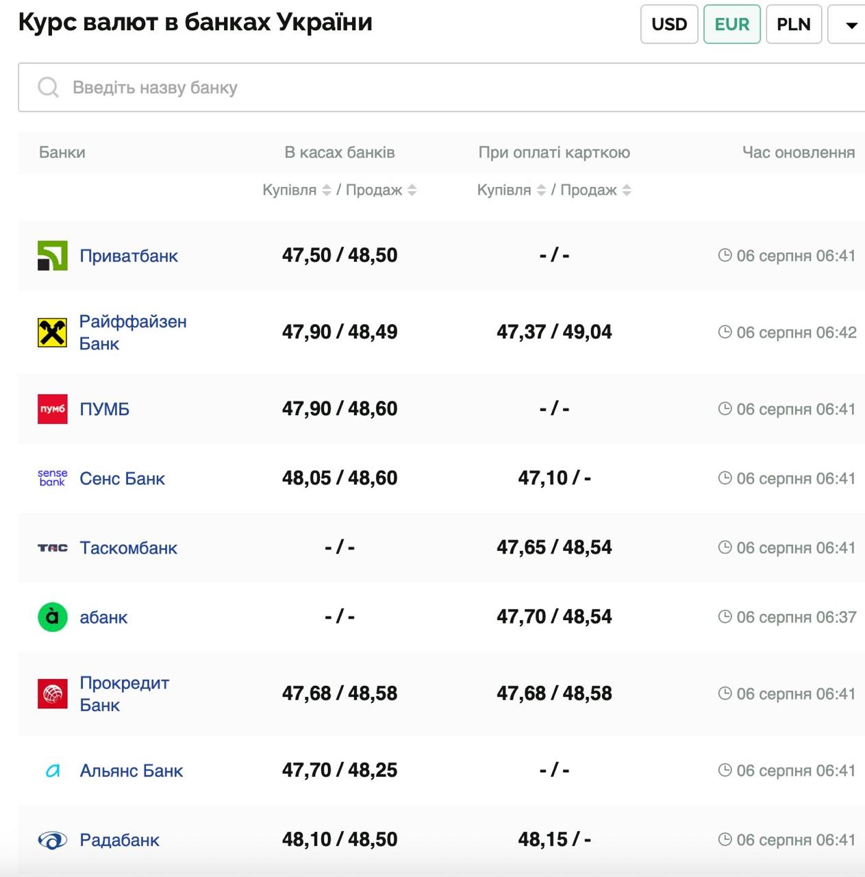The width and height of the screenshot is (865, 877).
Task: Click the sense bank logo icon
Action: click(x=51, y=478)
